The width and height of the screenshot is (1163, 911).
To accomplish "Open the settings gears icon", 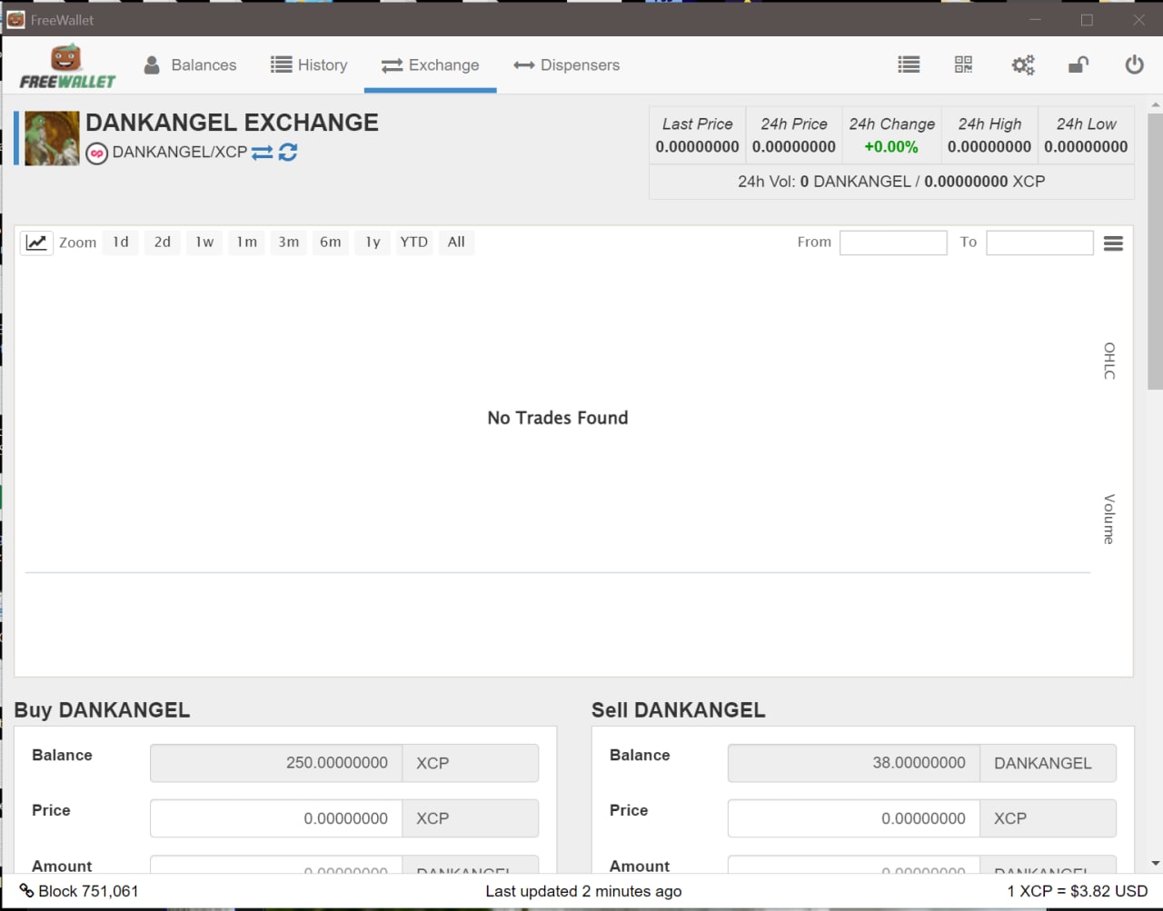I will click(x=1023, y=64).
